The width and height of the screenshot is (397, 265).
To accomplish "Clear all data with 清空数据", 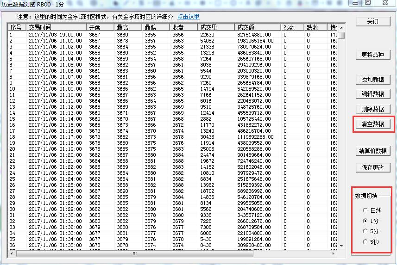I will (372, 124).
